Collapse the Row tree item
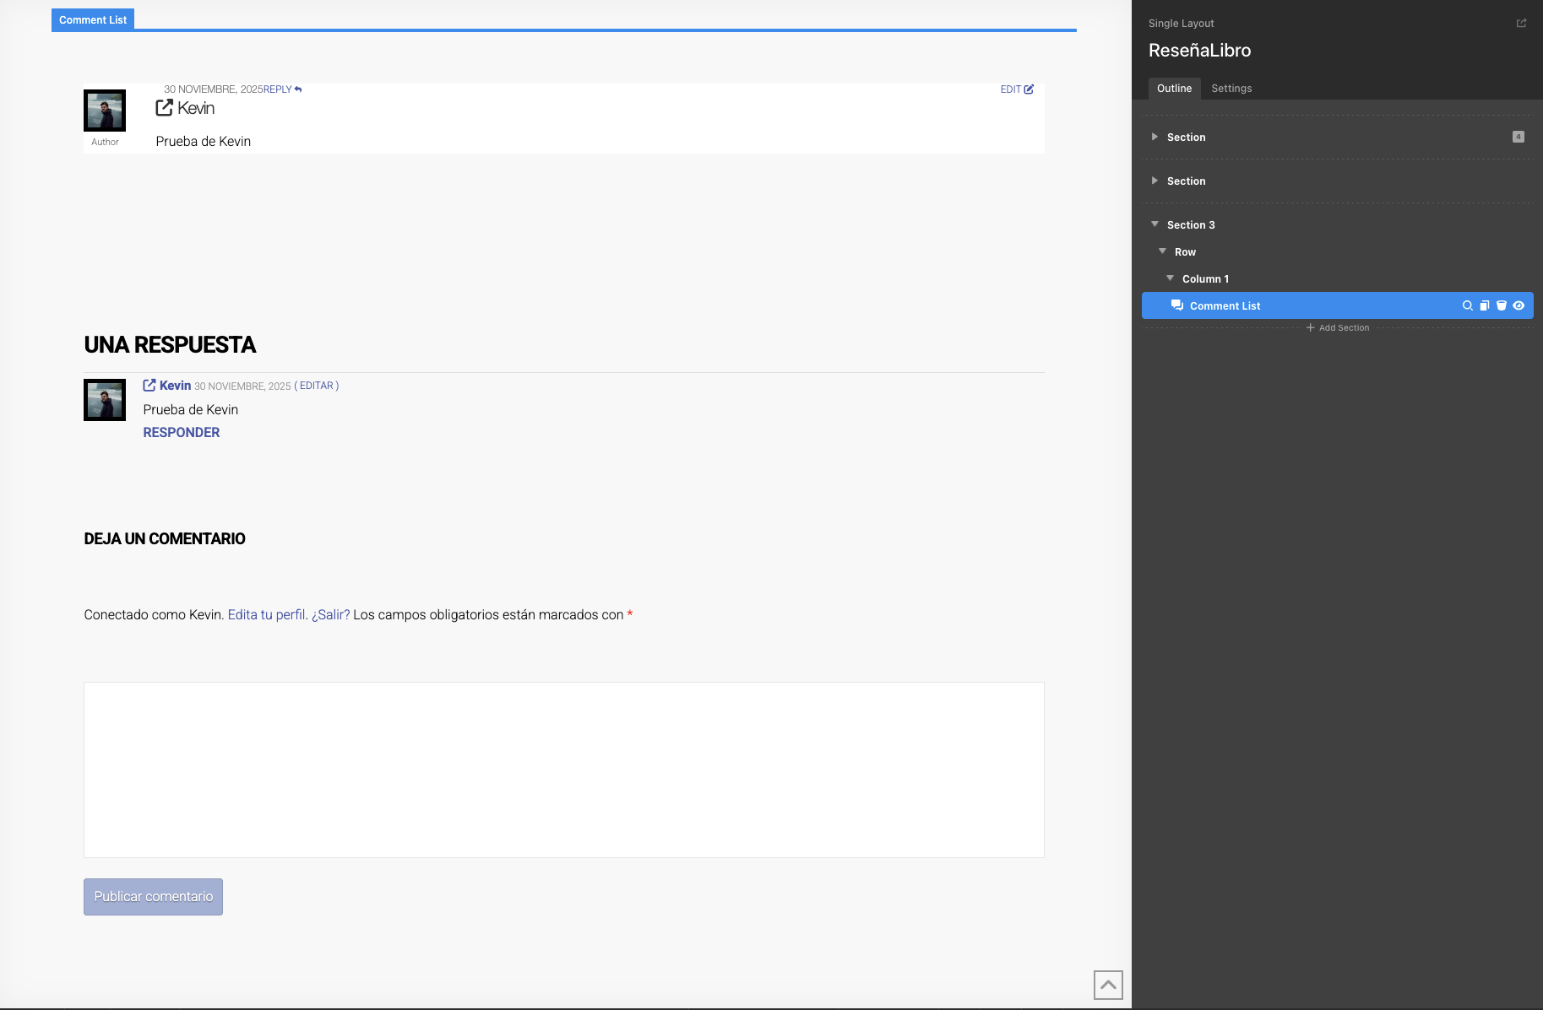 (x=1162, y=251)
